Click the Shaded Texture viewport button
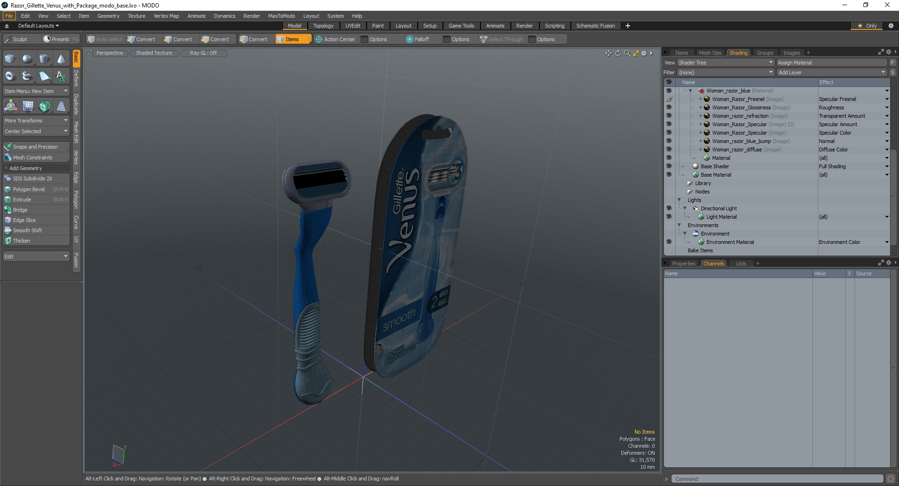The image size is (899, 486). [x=154, y=53]
